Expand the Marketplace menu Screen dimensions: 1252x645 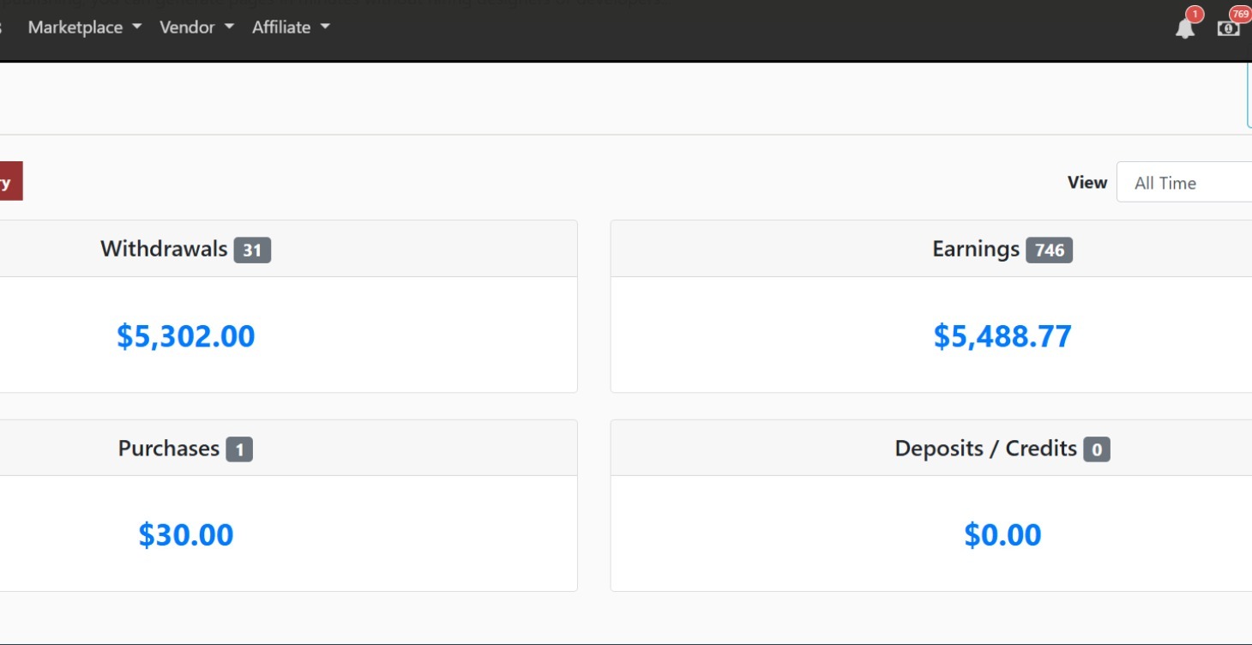84,27
